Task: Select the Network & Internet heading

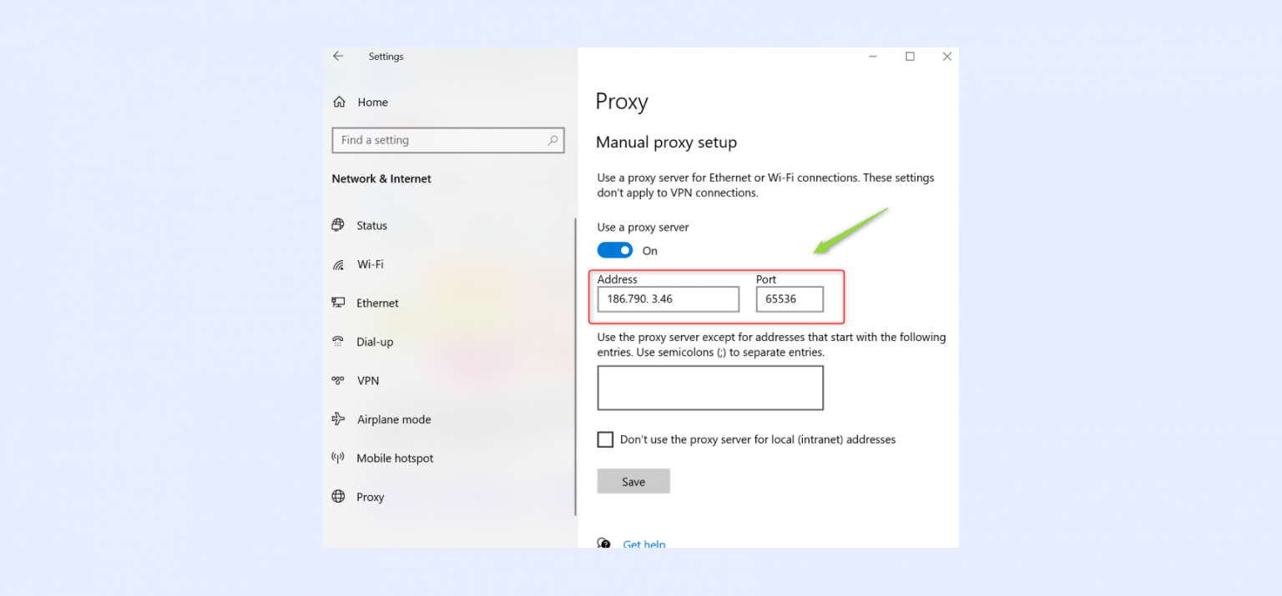Action: tap(381, 178)
